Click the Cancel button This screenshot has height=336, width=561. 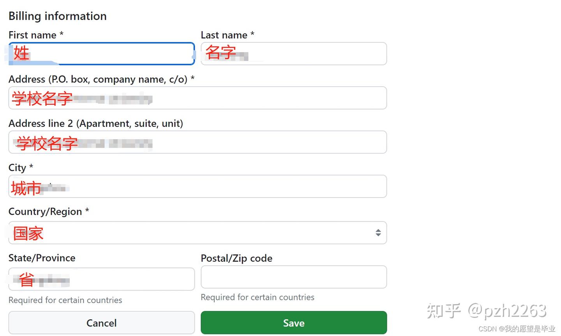[x=101, y=322]
